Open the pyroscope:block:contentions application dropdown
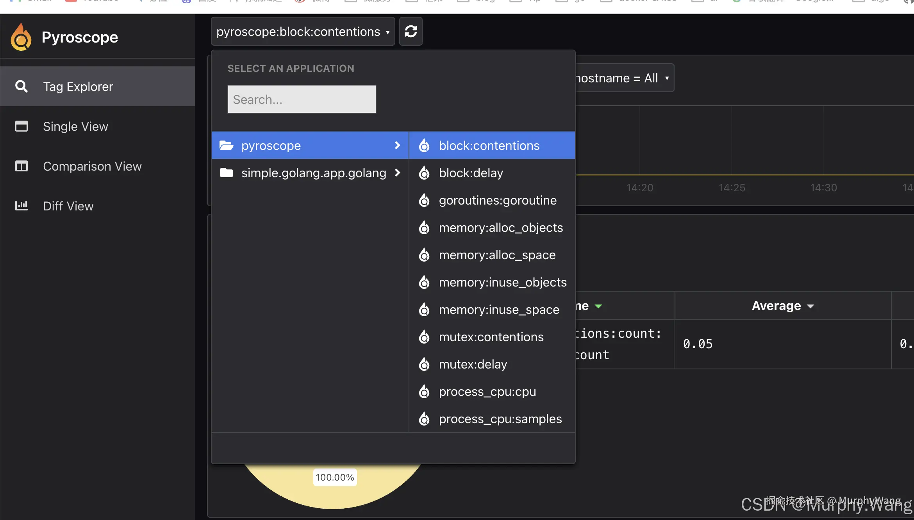 point(303,32)
